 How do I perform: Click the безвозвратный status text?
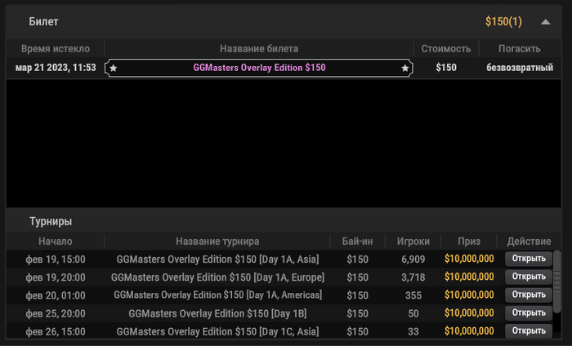tap(520, 68)
